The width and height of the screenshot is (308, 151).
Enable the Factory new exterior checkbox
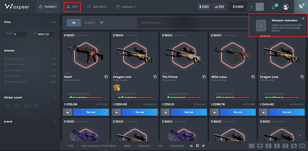(6, 59)
